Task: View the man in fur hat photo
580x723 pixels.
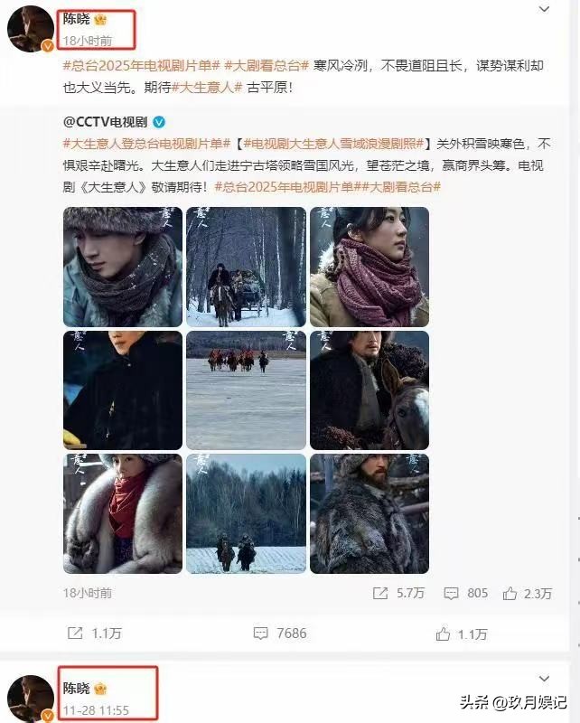Action: (123, 267)
